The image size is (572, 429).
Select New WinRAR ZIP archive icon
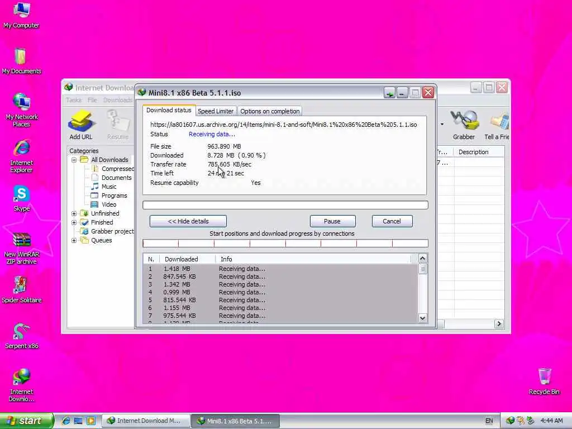tap(21, 248)
